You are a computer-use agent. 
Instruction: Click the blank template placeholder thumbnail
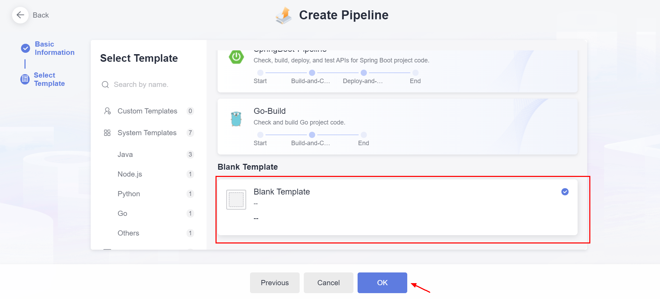coord(236,200)
